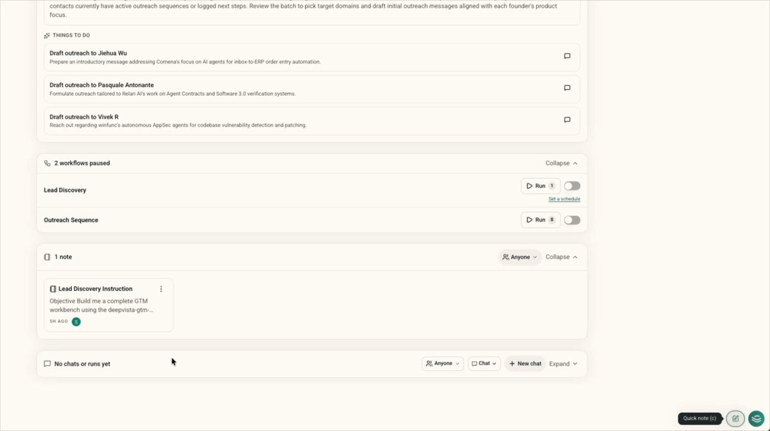This screenshot has width=770, height=431.
Task: Click the 'Outreach Sequence' workflow name
Action: (71, 220)
